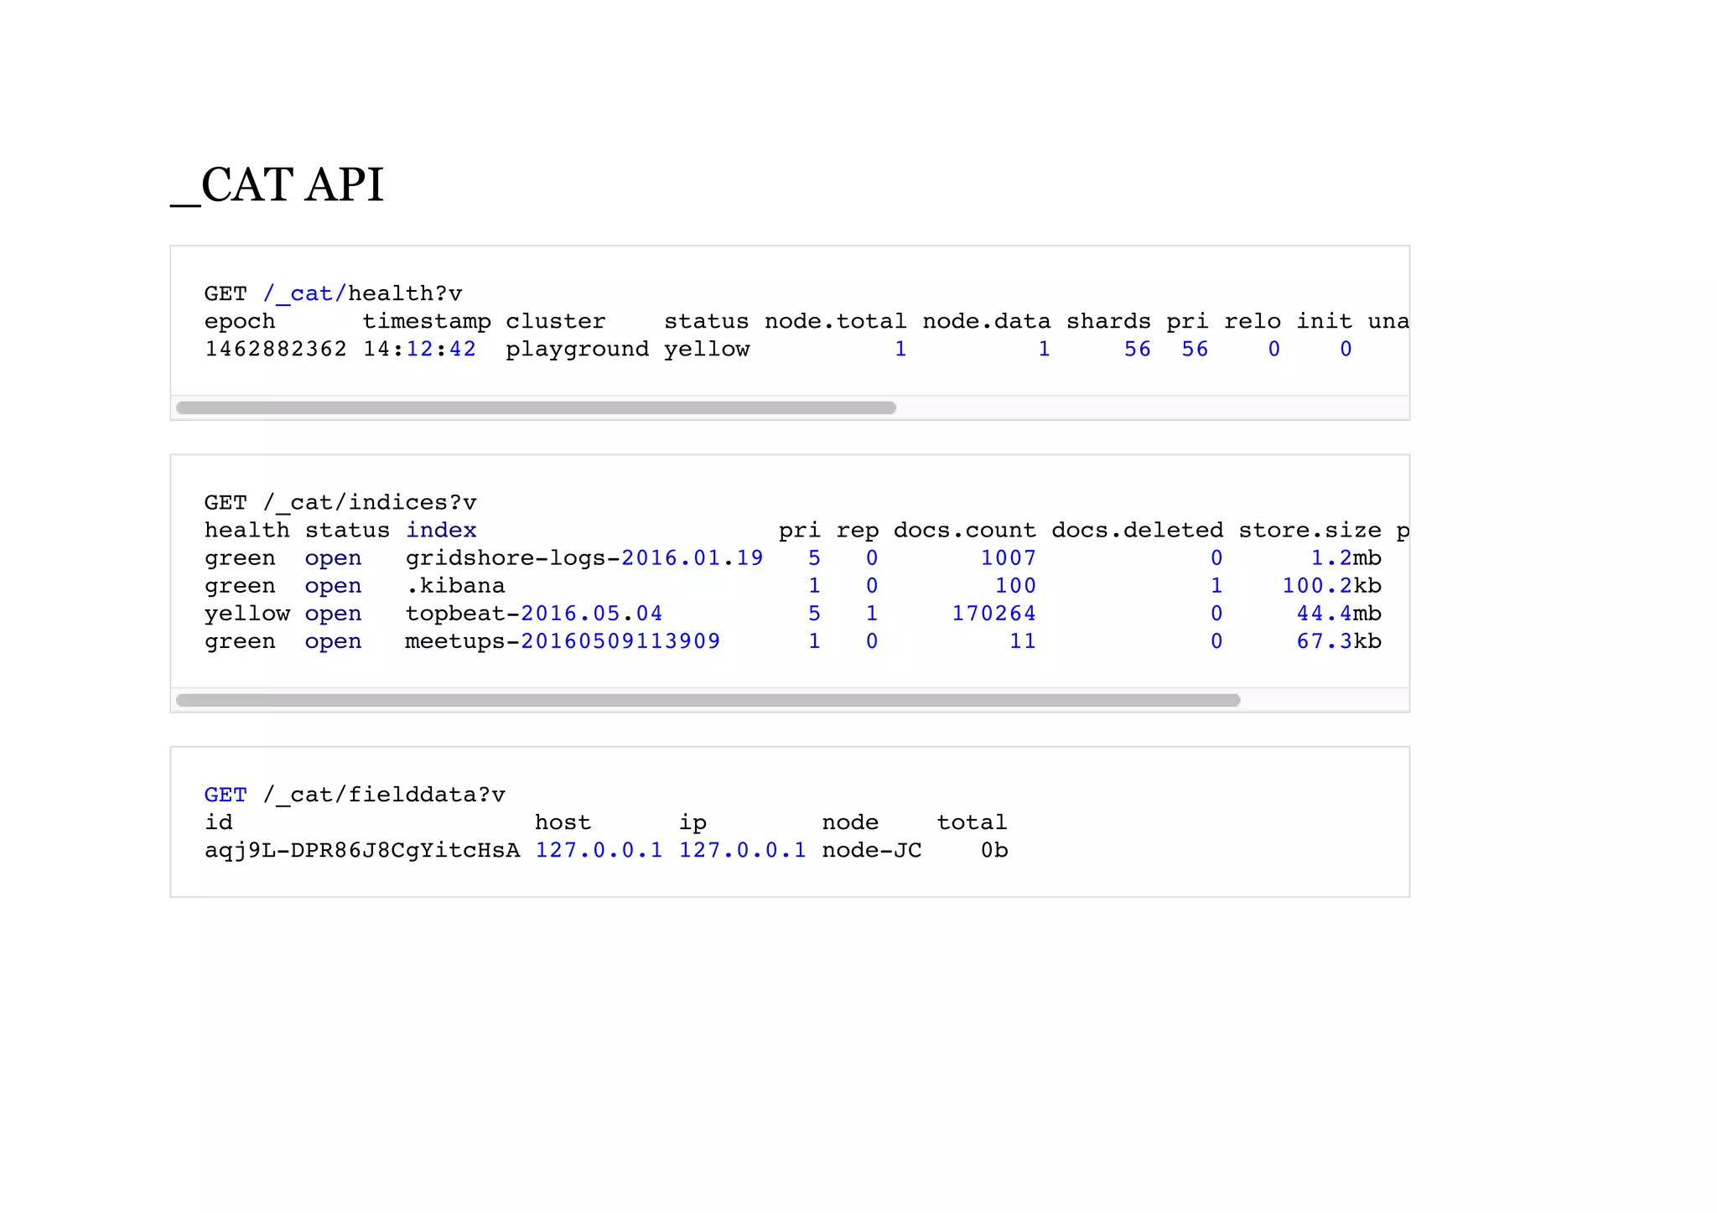The width and height of the screenshot is (1717, 1213).
Task: Click the relo column header
Action: coord(1253,321)
